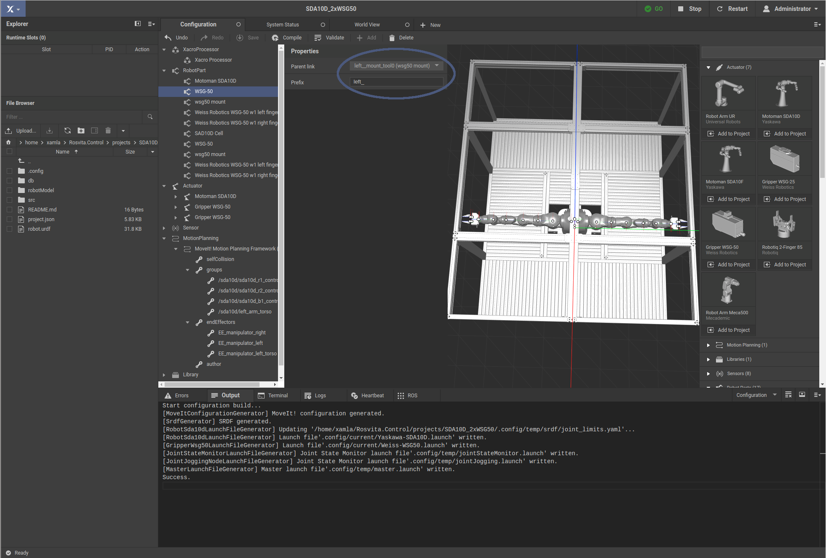Expand the Library tree node
This screenshot has height=558, width=826.
click(x=164, y=375)
